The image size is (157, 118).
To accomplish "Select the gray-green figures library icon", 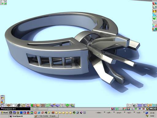I will [155, 7].
